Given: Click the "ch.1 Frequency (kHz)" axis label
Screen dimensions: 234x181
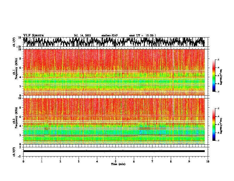Looking at the screenshot, I should [15, 69].
